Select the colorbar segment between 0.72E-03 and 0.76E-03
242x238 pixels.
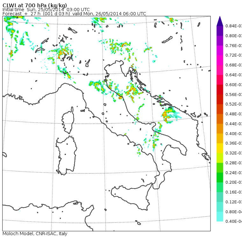pos(220,51)
